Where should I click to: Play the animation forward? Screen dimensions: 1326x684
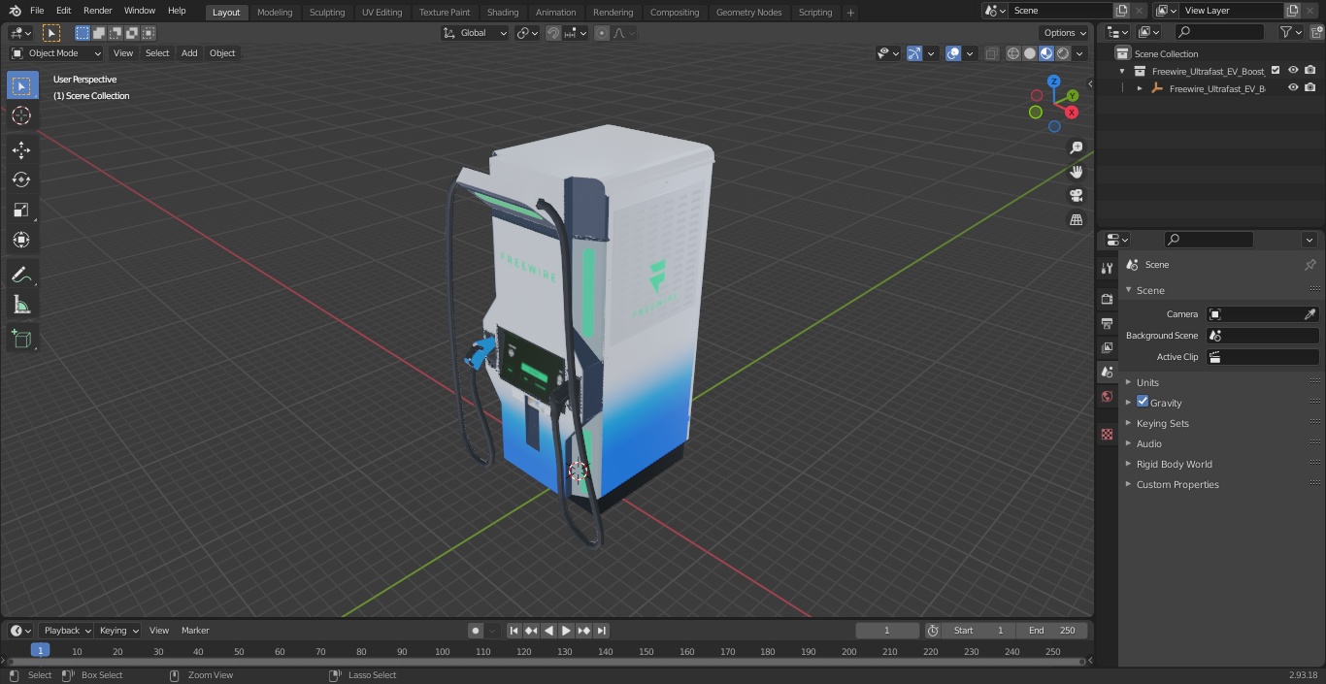click(566, 631)
